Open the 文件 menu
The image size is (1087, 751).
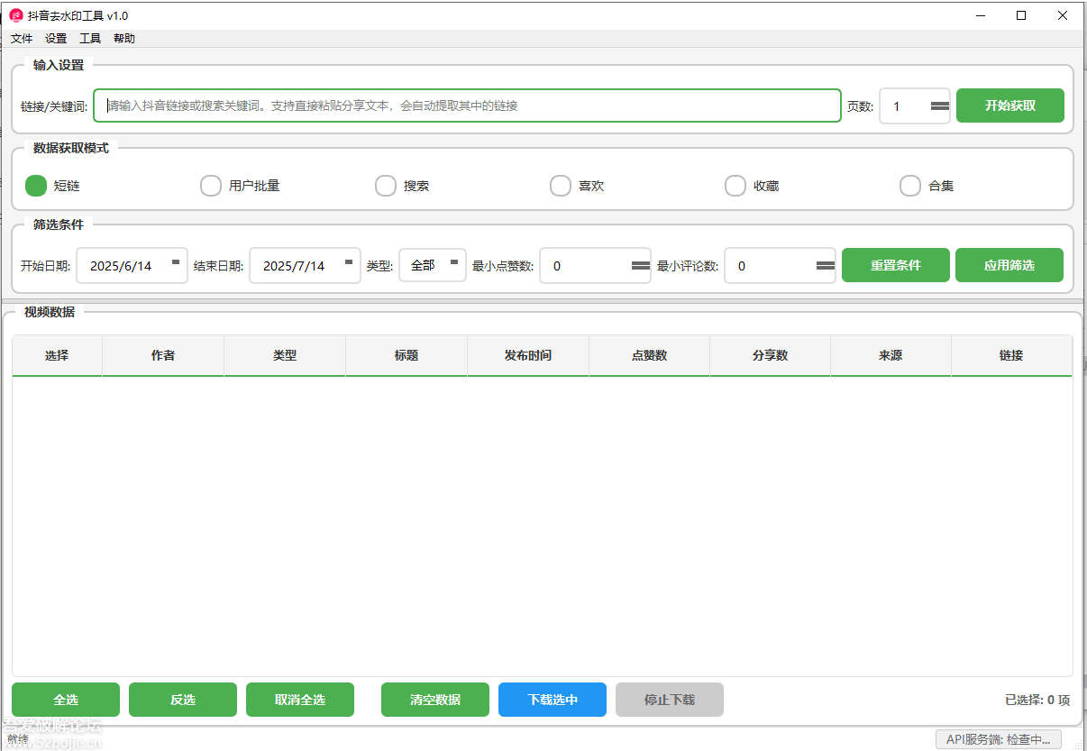tap(22, 39)
